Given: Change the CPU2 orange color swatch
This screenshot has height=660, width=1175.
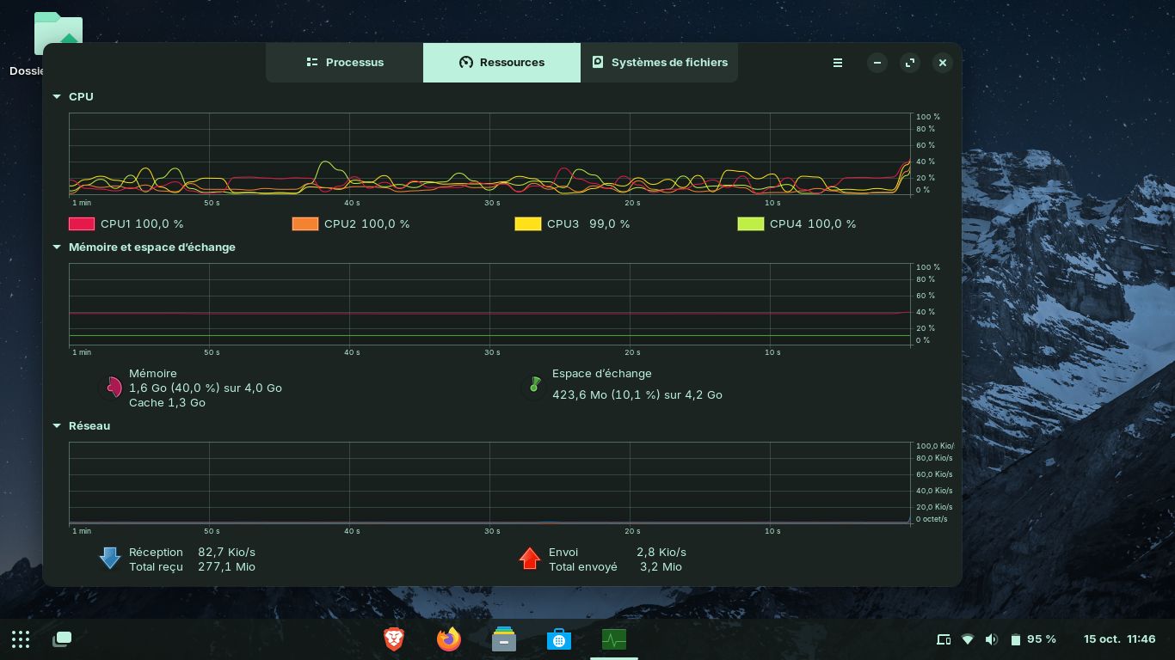Looking at the screenshot, I should tap(305, 224).
